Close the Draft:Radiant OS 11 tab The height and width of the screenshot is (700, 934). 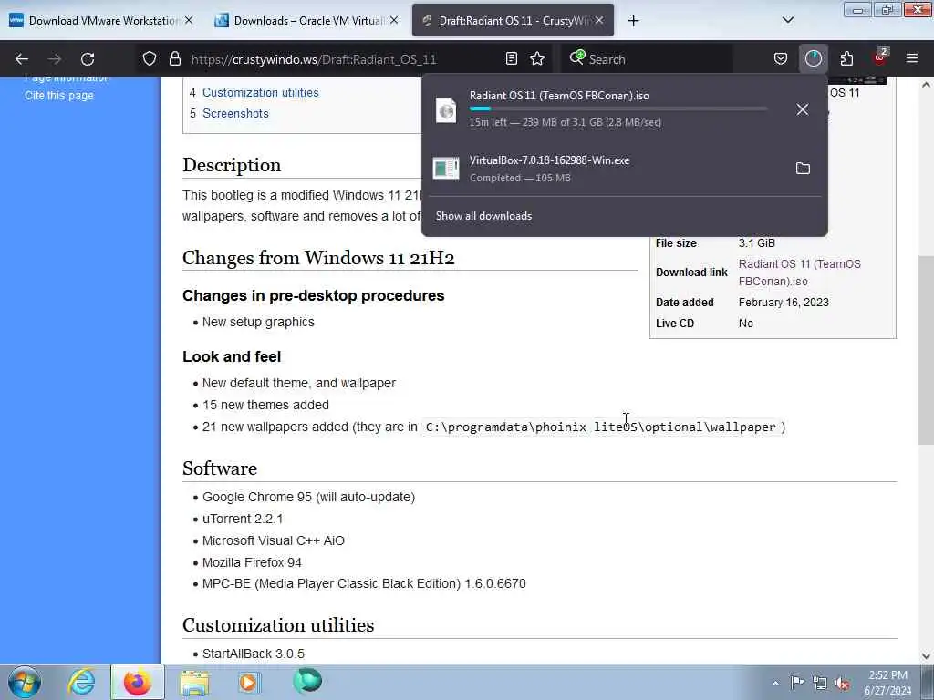click(x=599, y=20)
